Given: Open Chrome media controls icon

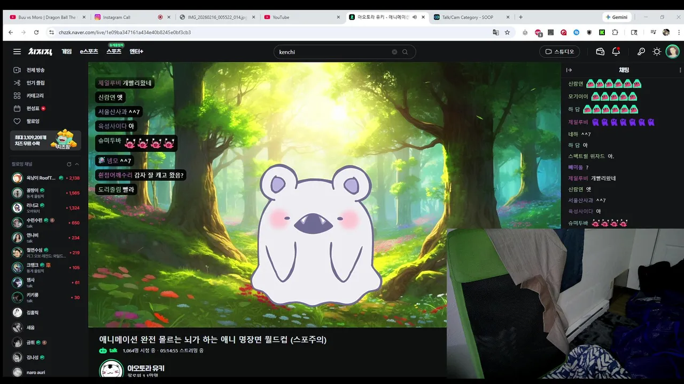Looking at the screenshot, I should pyautogui.click(x=654, y=33).
